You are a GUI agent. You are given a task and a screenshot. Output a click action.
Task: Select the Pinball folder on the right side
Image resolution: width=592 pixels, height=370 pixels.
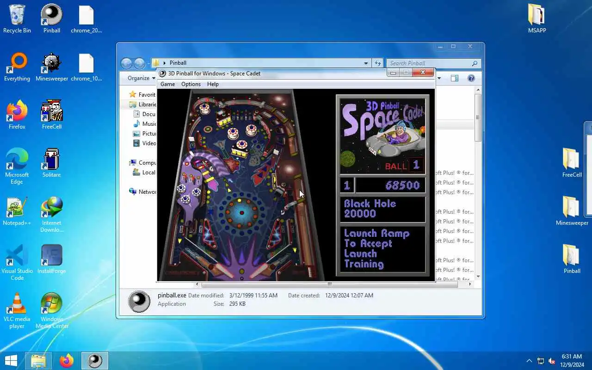coord(572,259)
